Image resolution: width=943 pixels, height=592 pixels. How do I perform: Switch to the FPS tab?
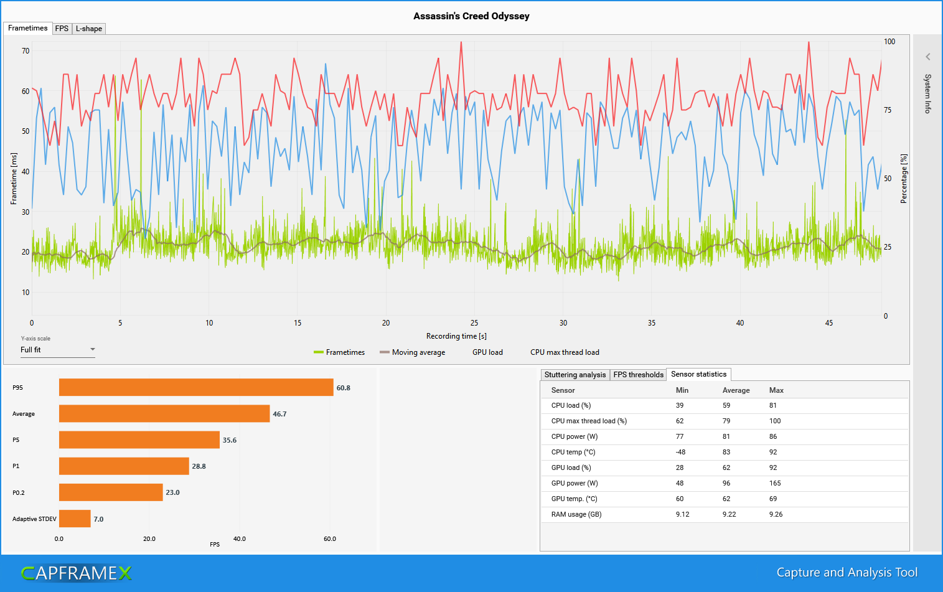(x=62, y=29)
